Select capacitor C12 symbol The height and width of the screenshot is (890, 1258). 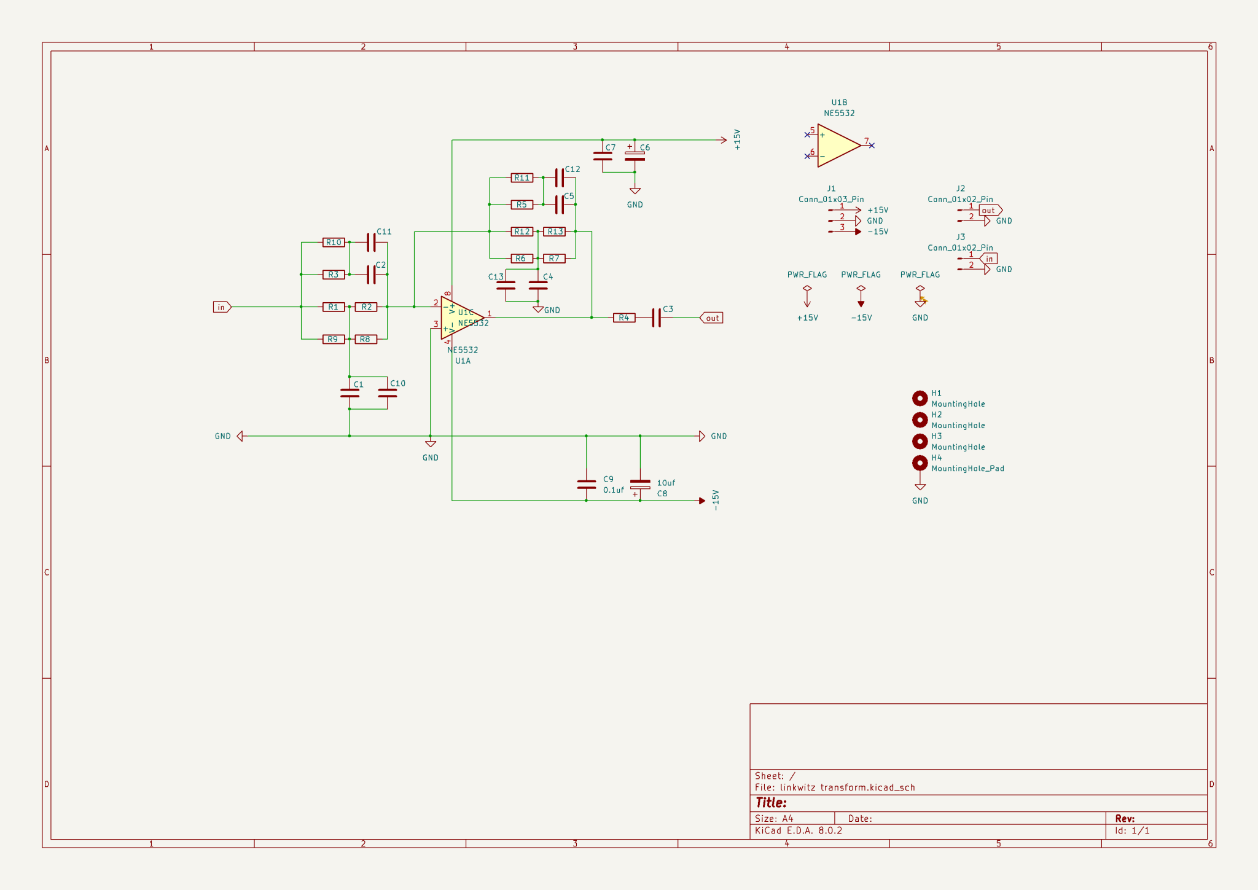tap(559, 178)
